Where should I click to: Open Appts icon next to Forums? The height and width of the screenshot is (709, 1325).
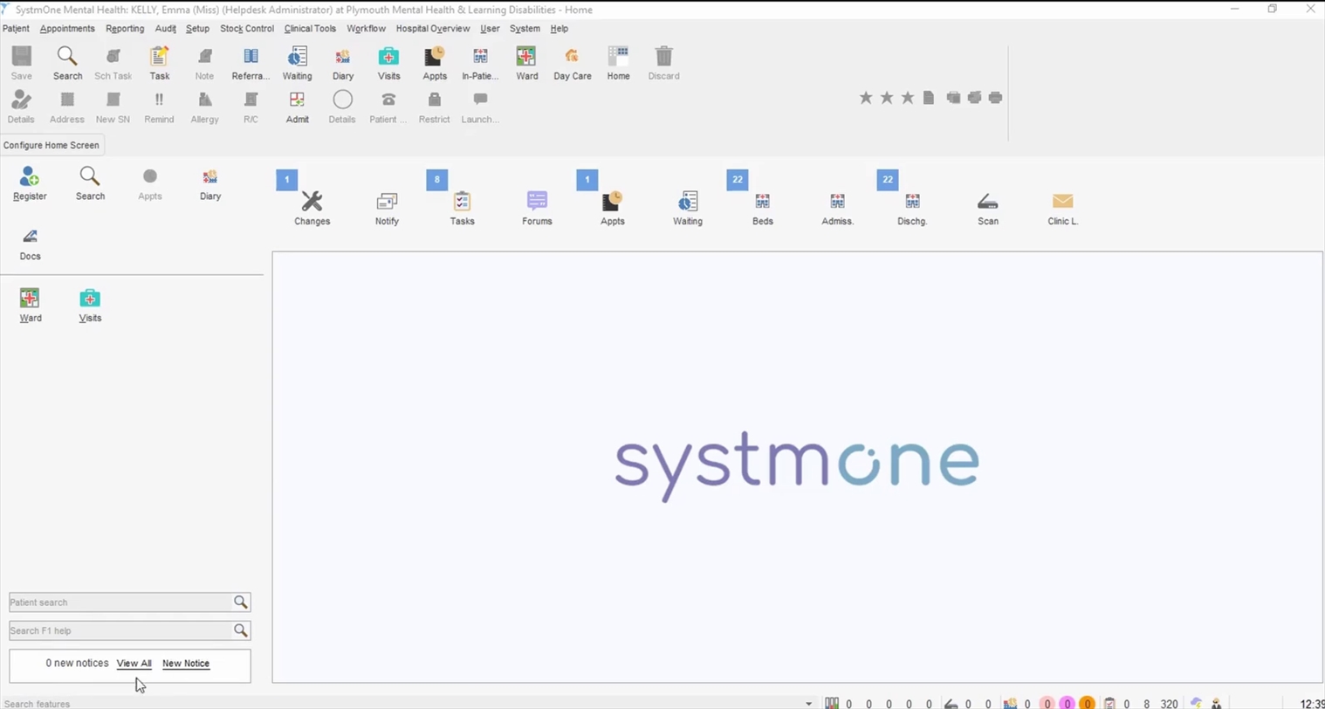click(x=612, y=209)
